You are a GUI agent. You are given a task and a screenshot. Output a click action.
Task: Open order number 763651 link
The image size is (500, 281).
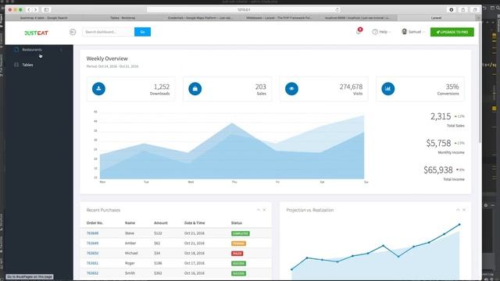tap(92, 263)
